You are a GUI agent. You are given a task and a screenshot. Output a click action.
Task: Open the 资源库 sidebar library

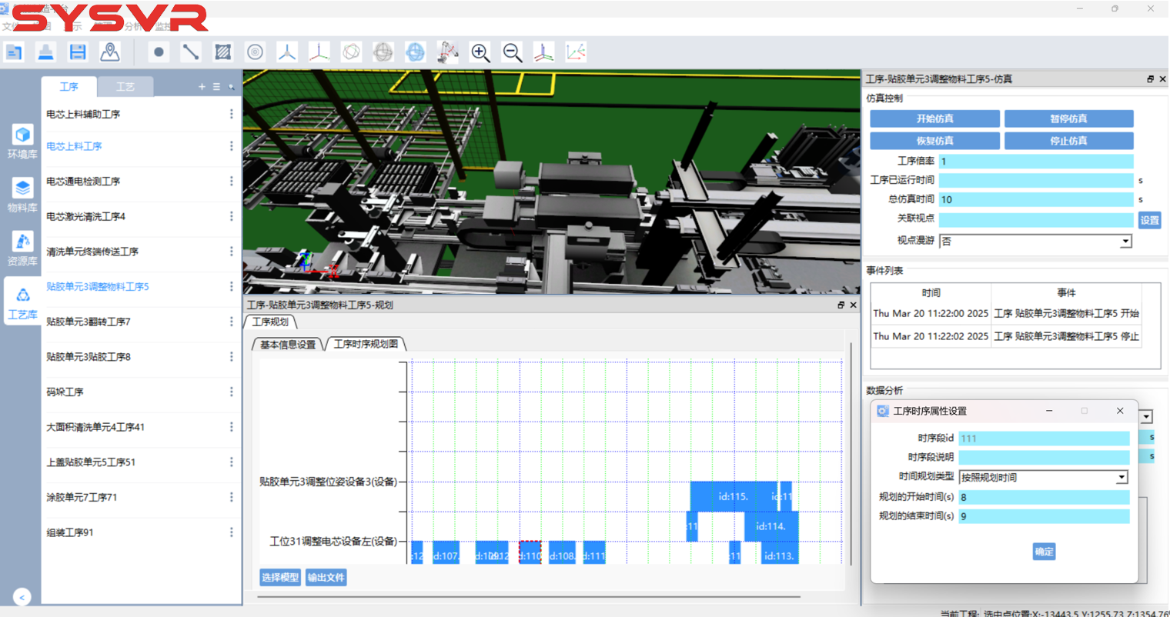click(x=22, y=249)
